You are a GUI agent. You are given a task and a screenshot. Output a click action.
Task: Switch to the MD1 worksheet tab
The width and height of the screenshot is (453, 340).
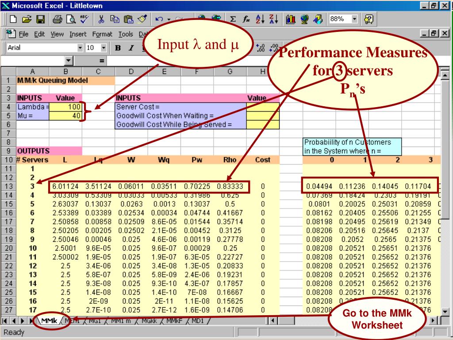click(x=198, y=321)
